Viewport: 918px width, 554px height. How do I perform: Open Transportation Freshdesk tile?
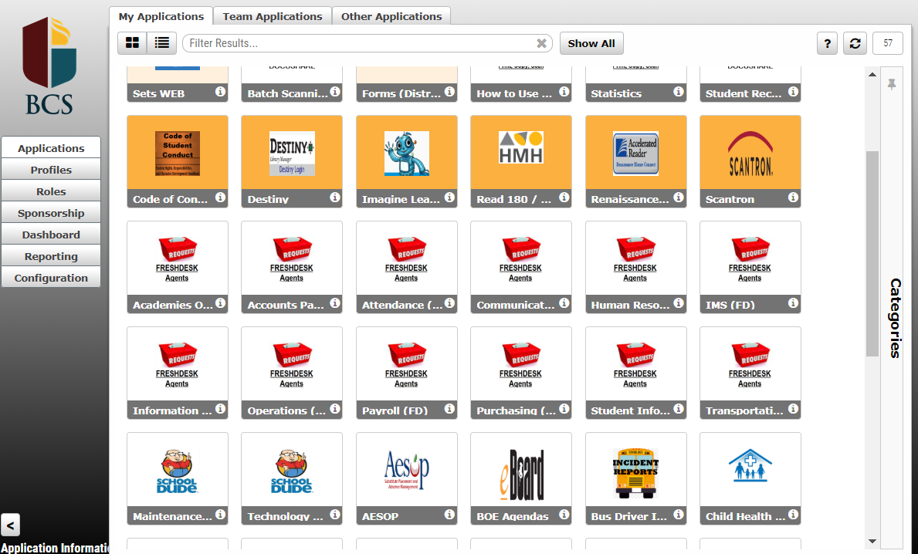(x=750, y=373)
